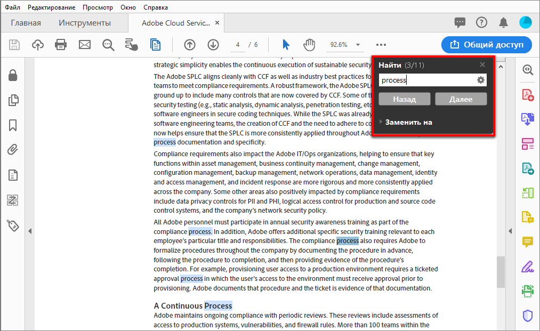Click the 'A Continuous Process' heading
The image size is (540, 331).
pyautogui.click(x=193, y=305)
